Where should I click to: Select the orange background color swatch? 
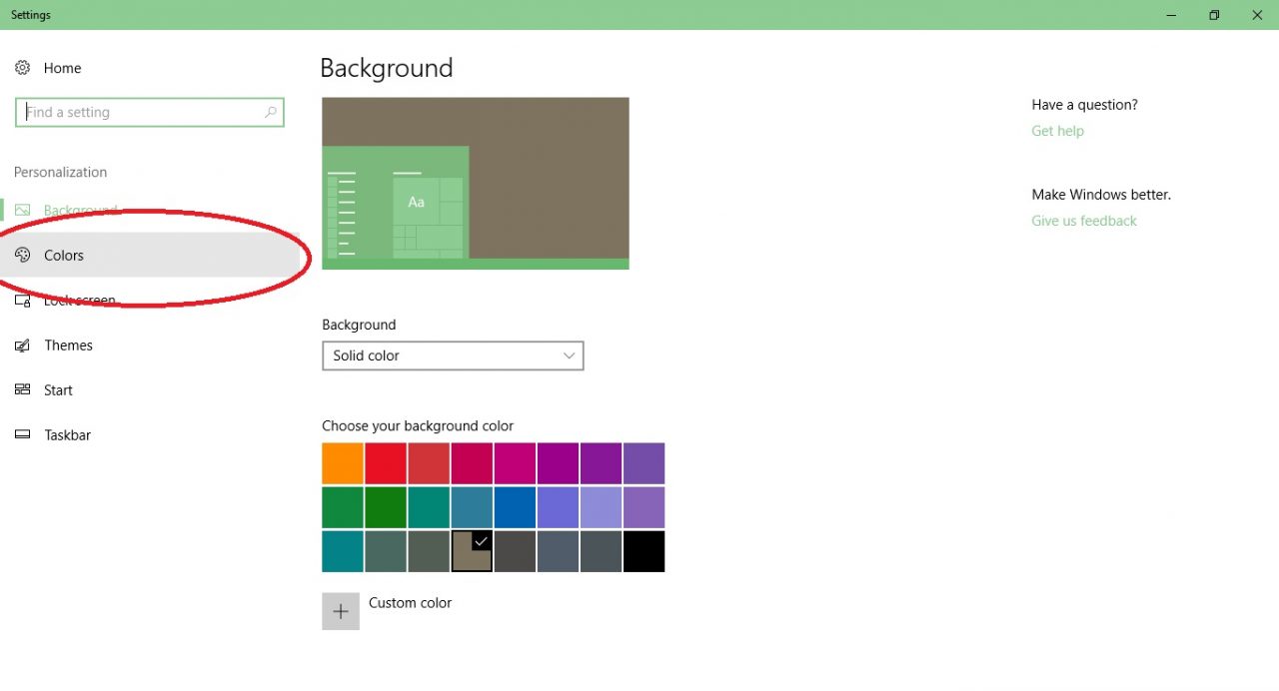(x=343, y=463)
